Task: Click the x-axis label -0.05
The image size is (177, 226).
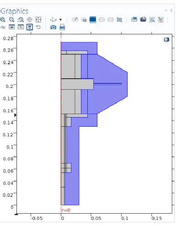Action: coord(37,218)
